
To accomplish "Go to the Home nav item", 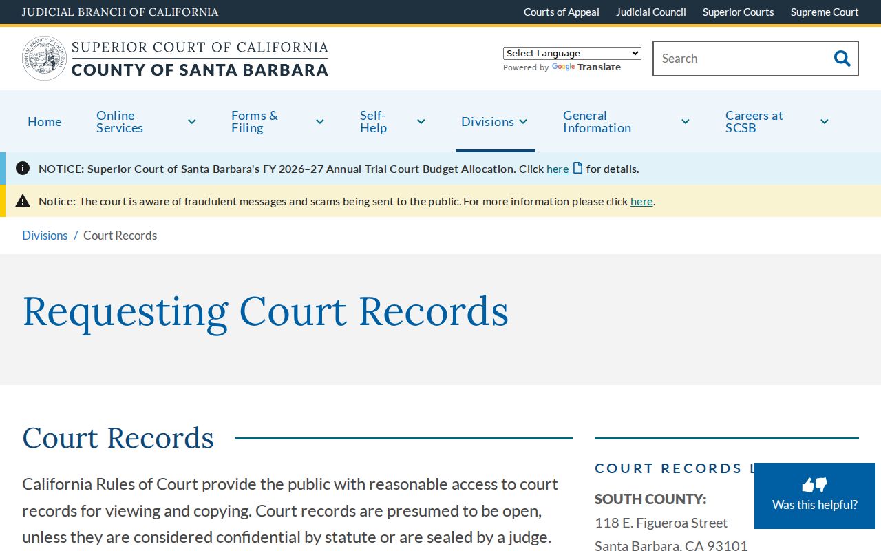I will tap(45, 122).
